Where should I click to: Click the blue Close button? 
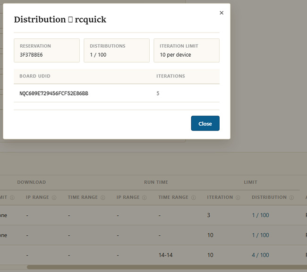[x=205, y=123]
